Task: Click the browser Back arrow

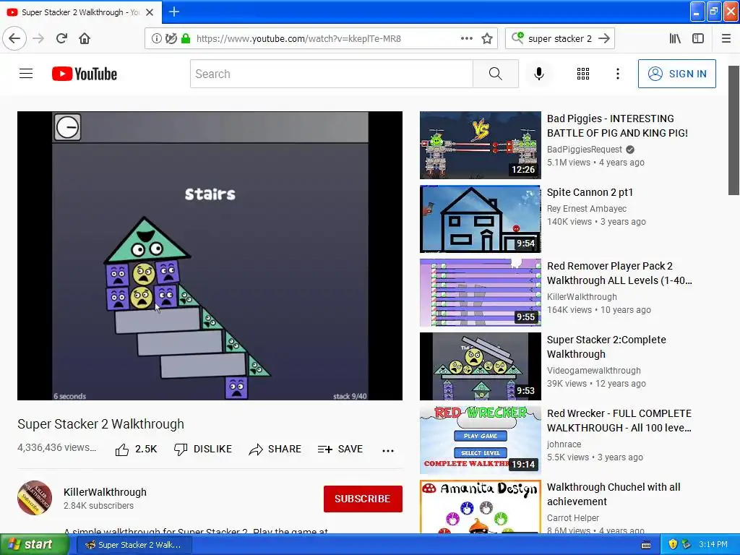Action: pyautogui.click(x=14, y=38)
